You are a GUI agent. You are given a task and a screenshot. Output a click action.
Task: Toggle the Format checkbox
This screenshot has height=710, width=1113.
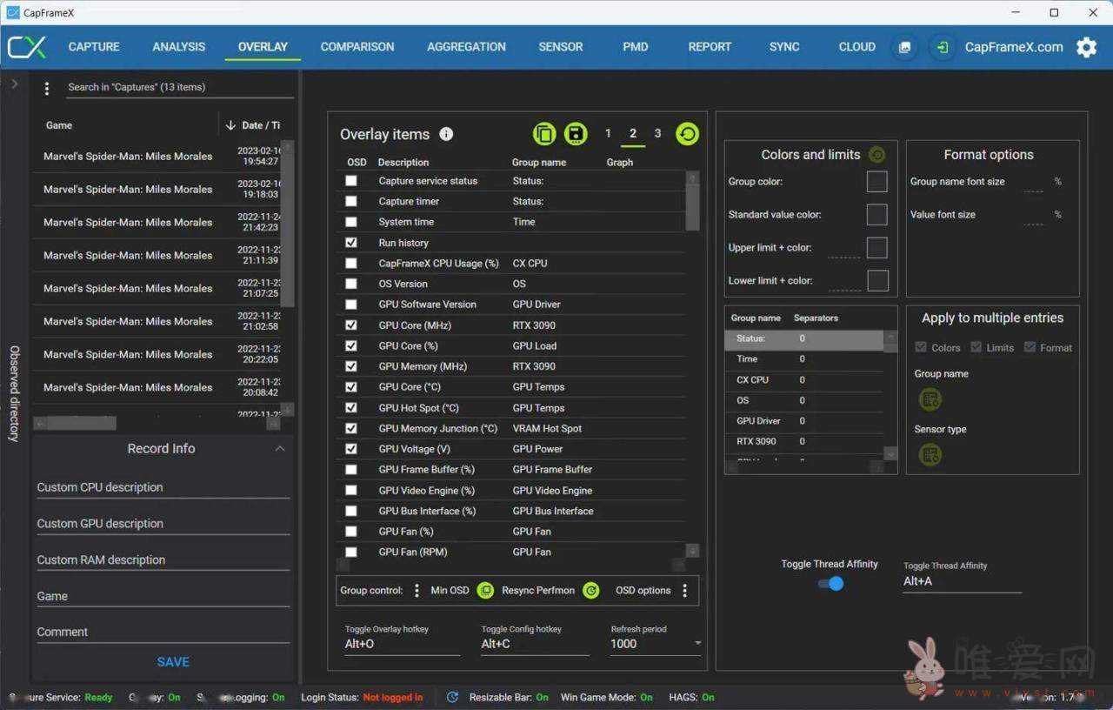pos(1030,347)
